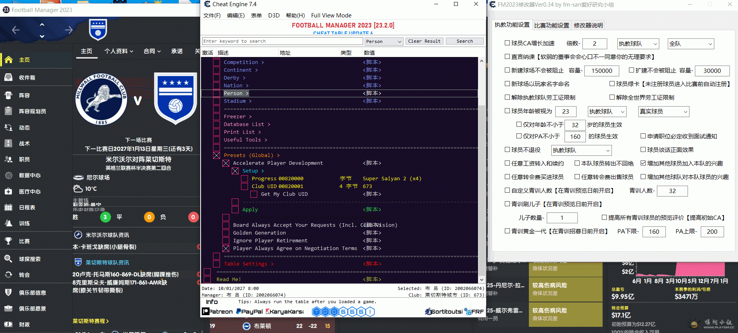Open the 真实球员 dropdown

pos(664,111)
